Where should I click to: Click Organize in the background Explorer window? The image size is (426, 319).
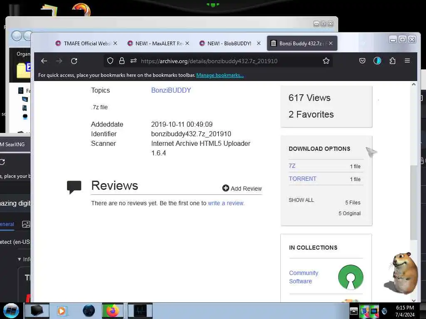tap(23, 54)
